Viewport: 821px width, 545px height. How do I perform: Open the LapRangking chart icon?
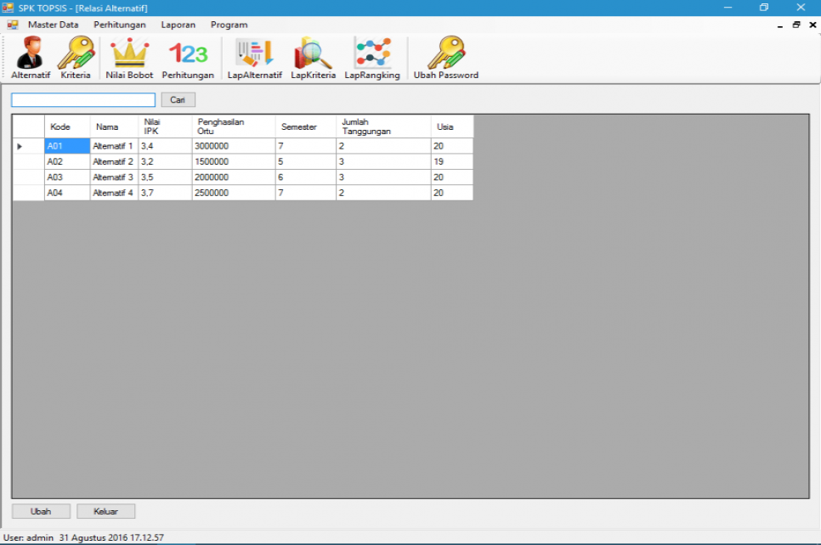(371, 55)
